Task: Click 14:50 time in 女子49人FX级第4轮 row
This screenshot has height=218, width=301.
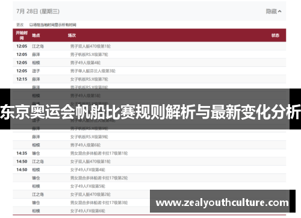Action: coord(22,170)
